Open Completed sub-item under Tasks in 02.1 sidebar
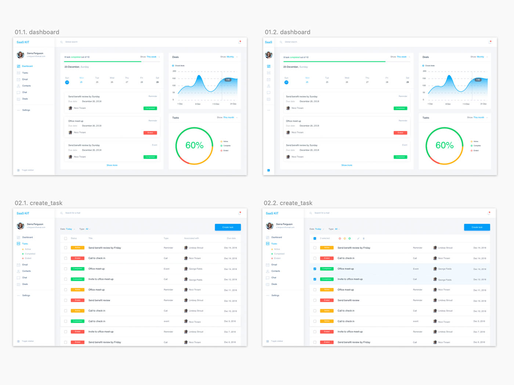Screen dimensions: 514x385 click(30, 254)
